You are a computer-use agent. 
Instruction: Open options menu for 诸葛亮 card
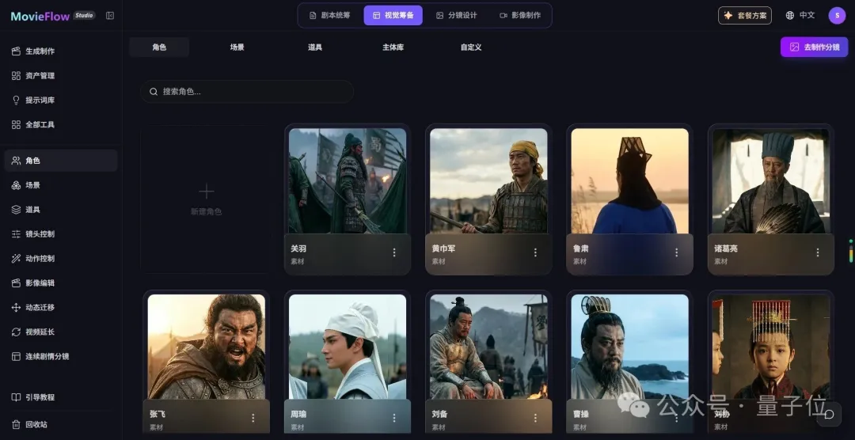tap(818, 252)
